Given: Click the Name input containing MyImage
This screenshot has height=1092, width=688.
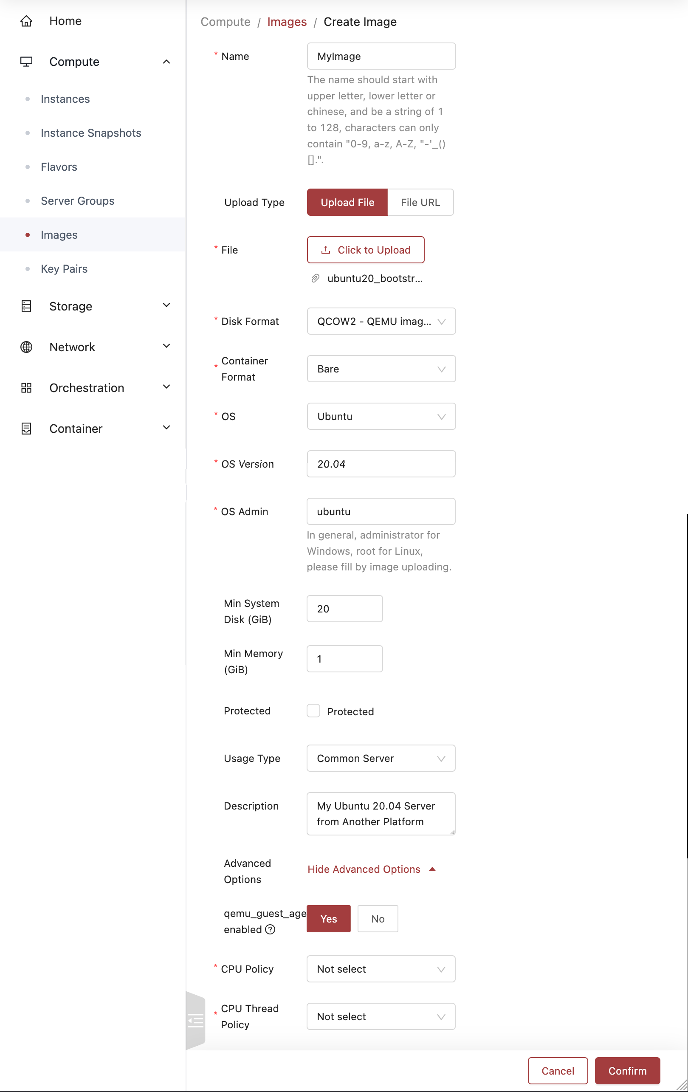Looking at the screenshot, I should point(381,56).
